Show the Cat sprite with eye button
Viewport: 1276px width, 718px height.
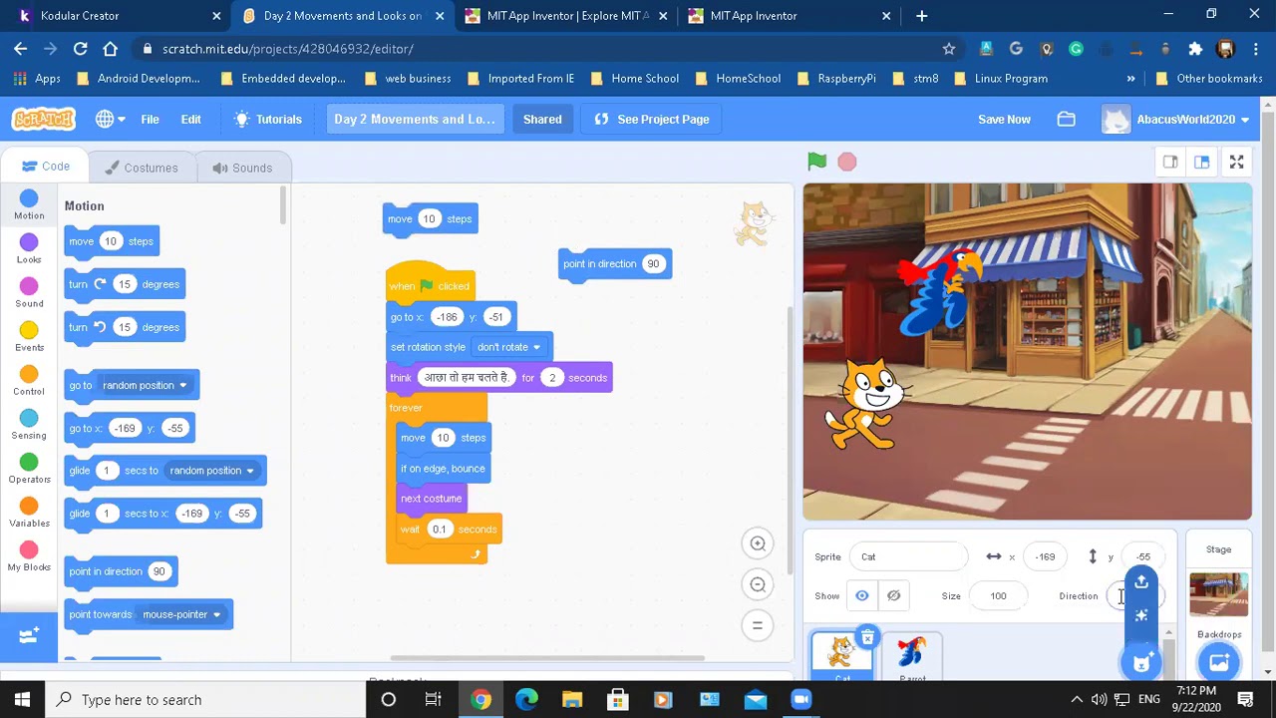pos(862,596)
